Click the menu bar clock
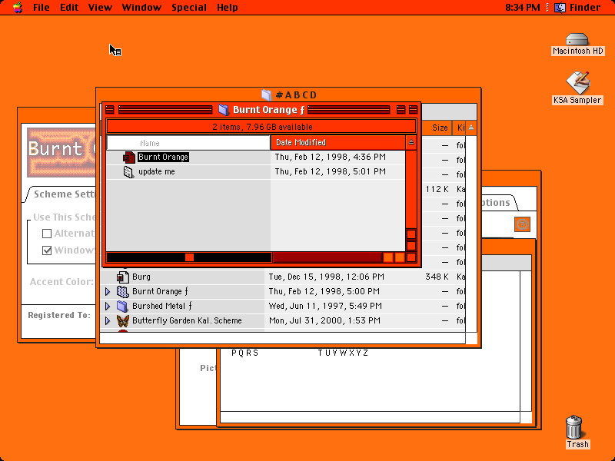 [523, 7]
